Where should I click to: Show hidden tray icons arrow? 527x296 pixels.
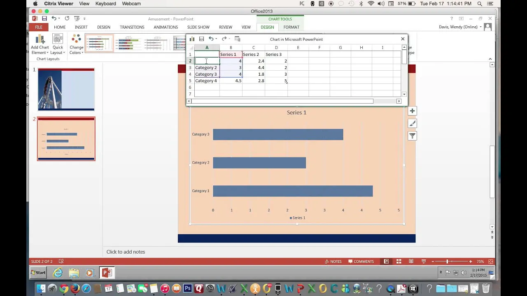pyautogui.click(x=441, y=272)
